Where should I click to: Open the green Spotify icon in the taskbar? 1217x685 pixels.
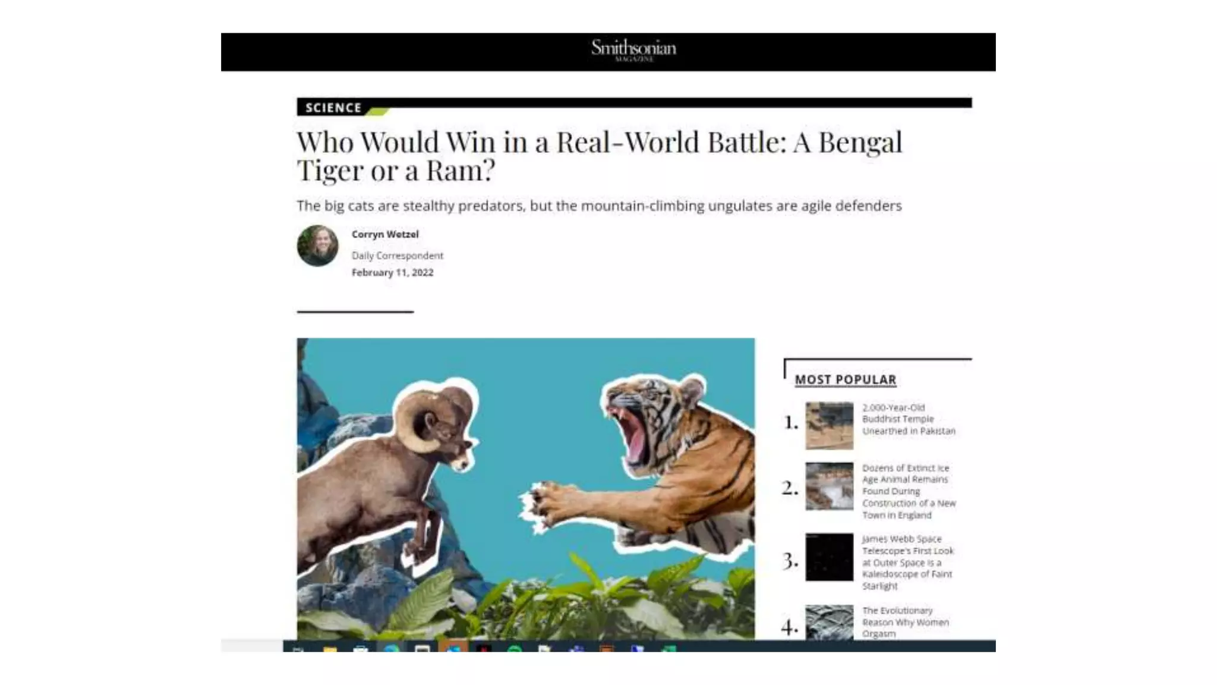pos(515,648)
